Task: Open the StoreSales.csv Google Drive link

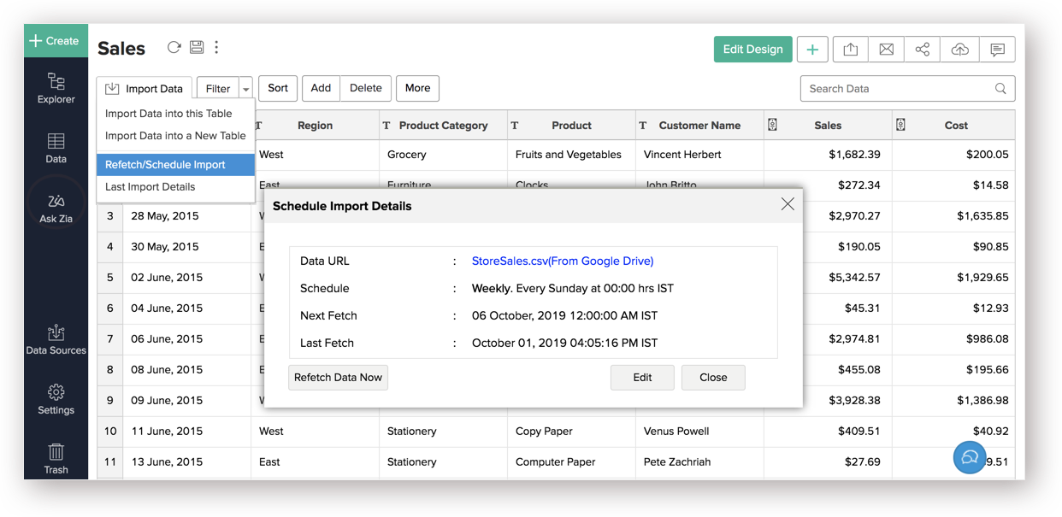Action: pyautogui.click(x=562, y=261)
